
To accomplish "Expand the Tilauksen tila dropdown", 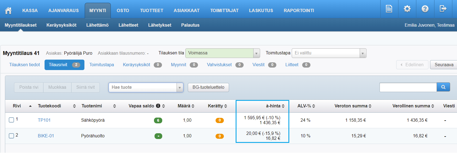I will (x=256, y=53).
